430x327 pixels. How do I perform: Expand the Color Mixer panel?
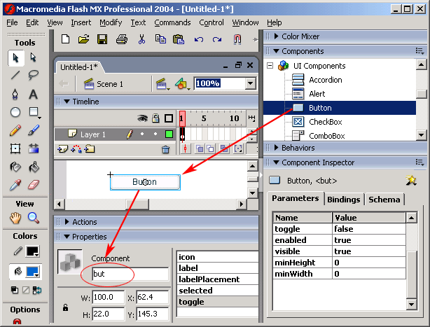[276, 36]
